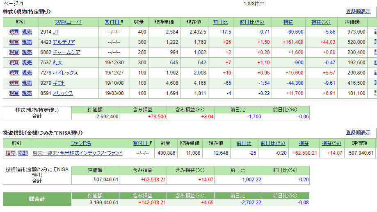Sort funds table by 前日比 header
377x212 pixels.
pos(244,143)
